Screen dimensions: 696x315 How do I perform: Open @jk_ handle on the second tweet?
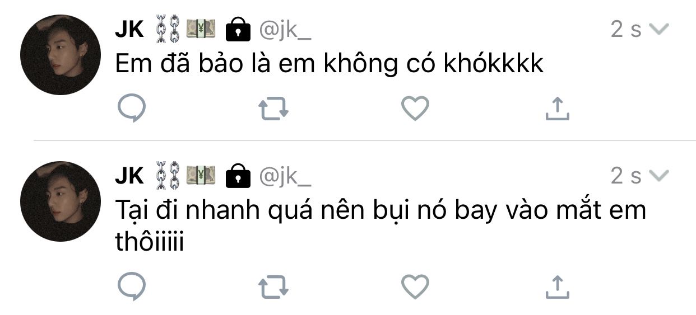coord(284,177)
